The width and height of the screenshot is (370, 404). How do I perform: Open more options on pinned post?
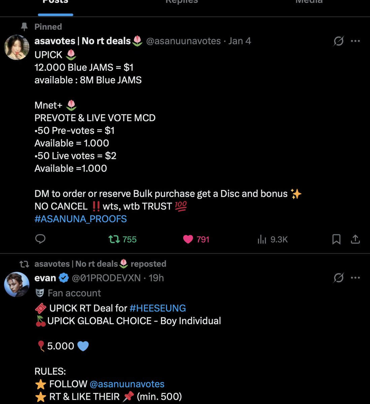(356, 41)
